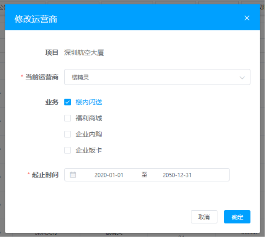Click the project name 深圳航空大厦
Viewport: 265px width, 237px height.
[84, 53]
